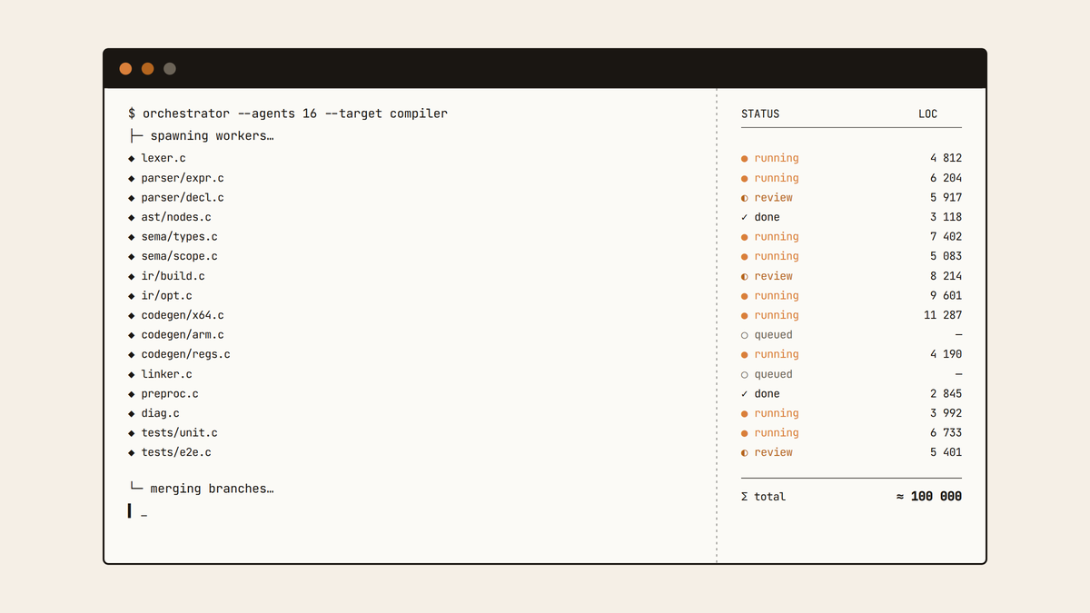Click the orange close dot in title bar
This screenshot has height=613, width=1090.
(125, 69)
